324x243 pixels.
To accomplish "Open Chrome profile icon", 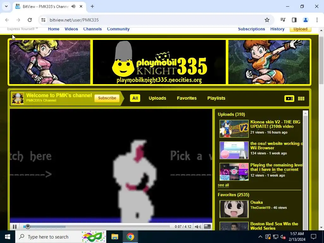I will [x=306, y=20].
